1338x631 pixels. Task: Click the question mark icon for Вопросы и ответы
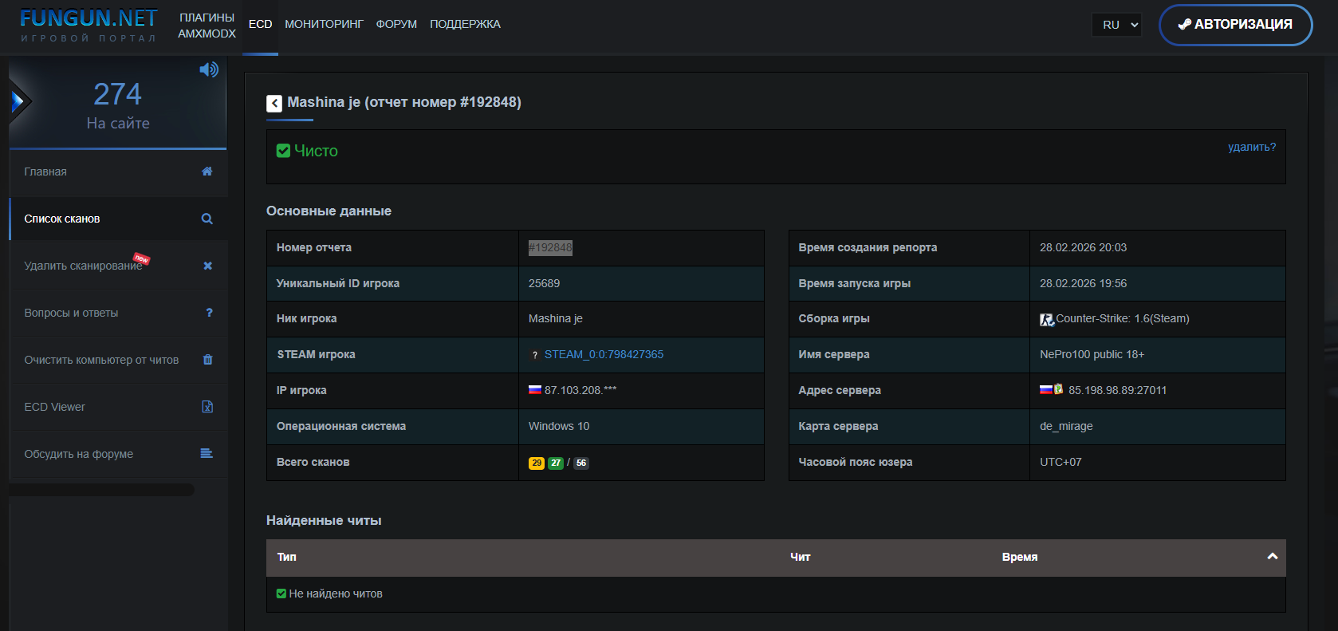[209, 313]
